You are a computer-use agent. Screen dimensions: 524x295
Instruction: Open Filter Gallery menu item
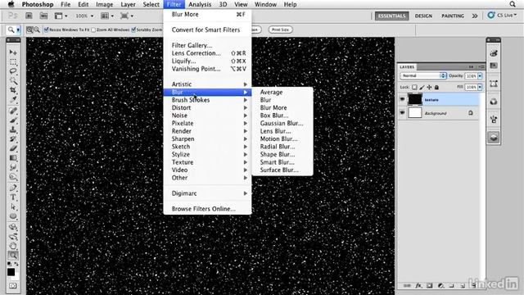207,46
